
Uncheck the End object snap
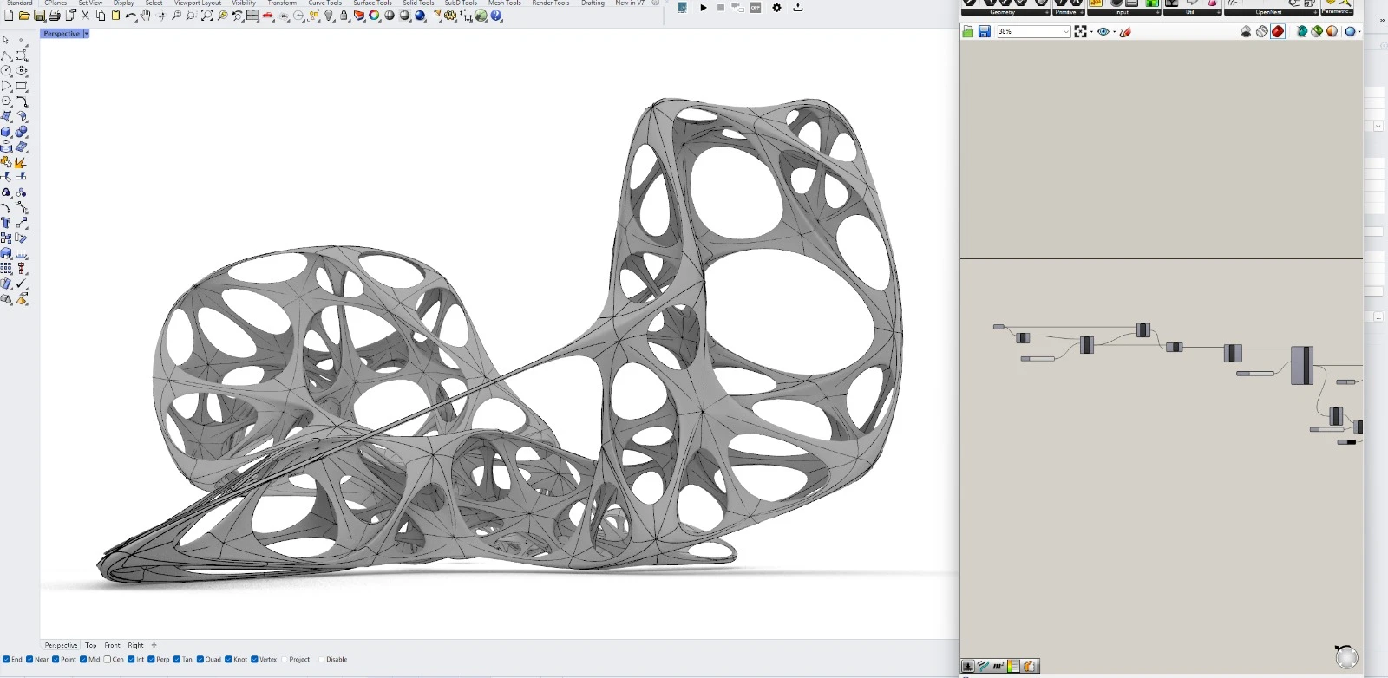click(x=7, y=660)
